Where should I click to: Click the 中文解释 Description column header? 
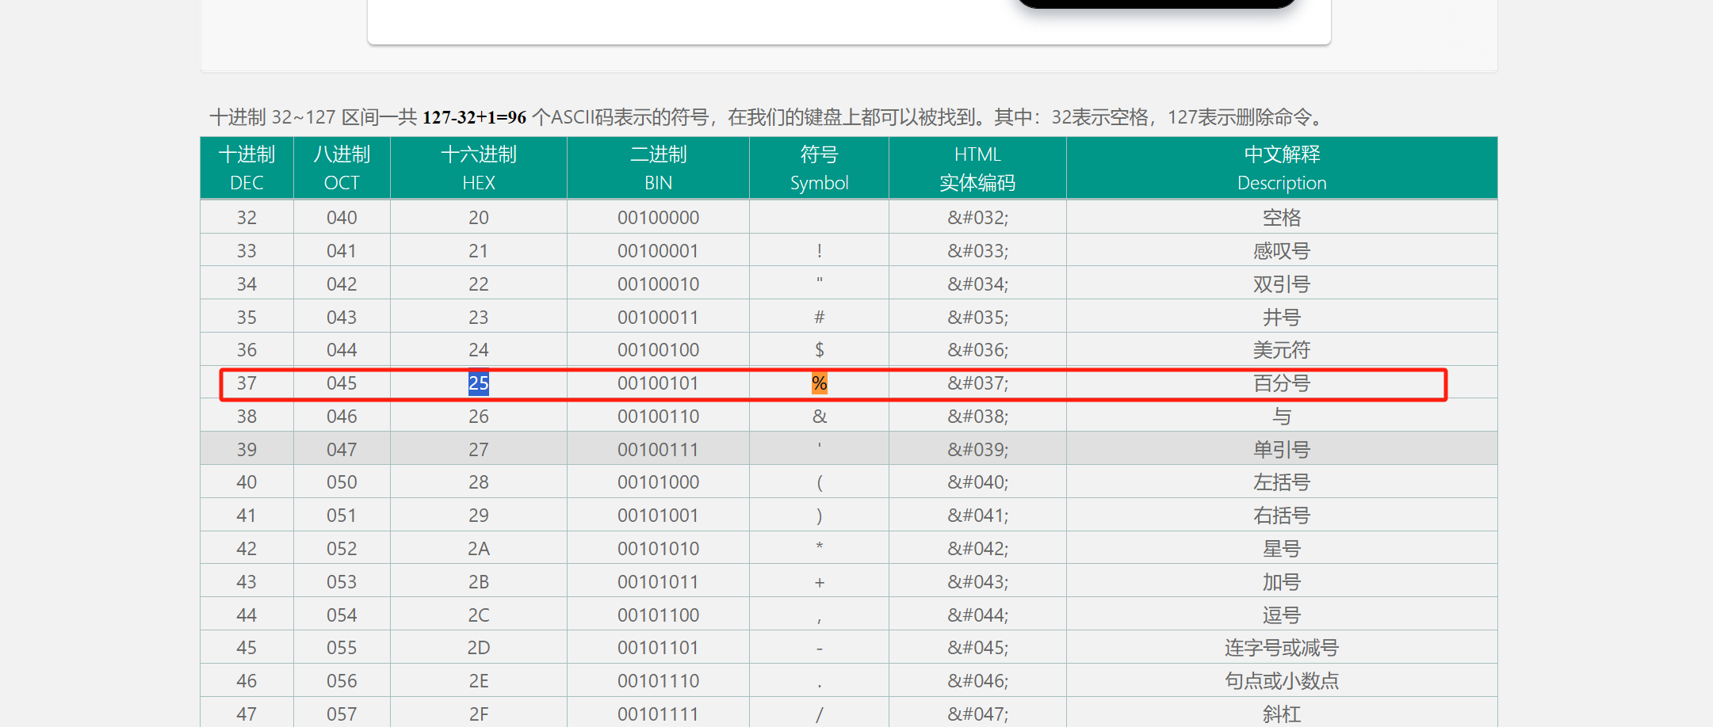click(1282, 168)
